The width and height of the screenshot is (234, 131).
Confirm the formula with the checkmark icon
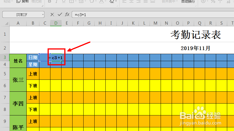pyautogui.click(x=60, y=14)
